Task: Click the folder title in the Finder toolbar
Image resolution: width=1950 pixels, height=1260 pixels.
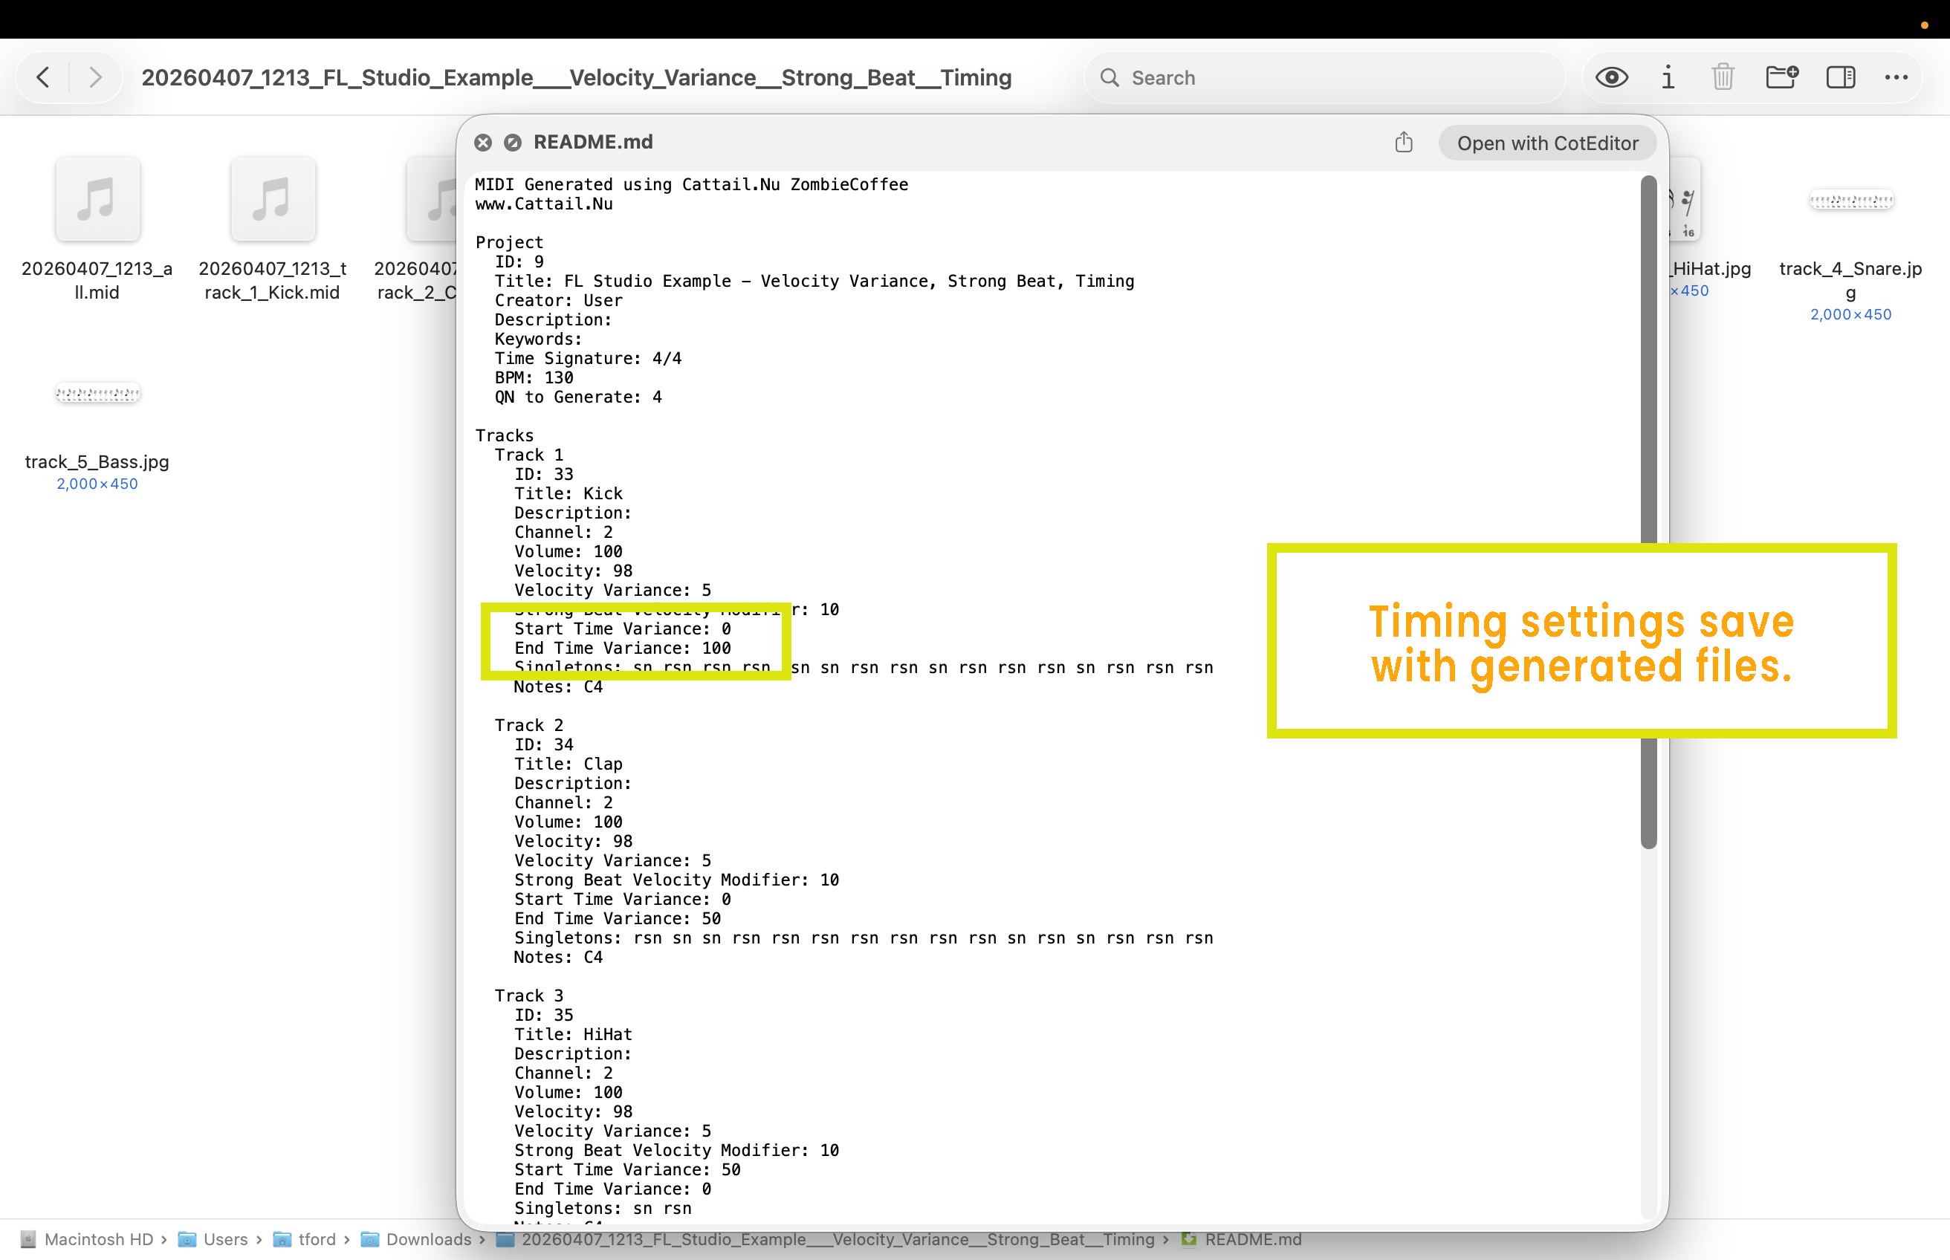Action: (x=576, y=78)
